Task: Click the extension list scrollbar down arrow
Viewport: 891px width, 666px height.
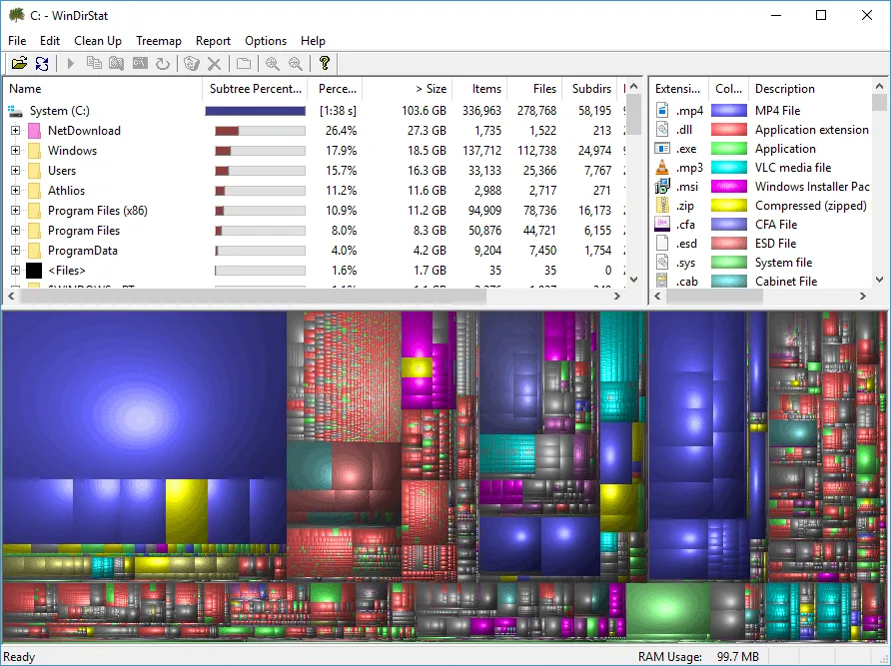Action: click(x=880, y=280)
